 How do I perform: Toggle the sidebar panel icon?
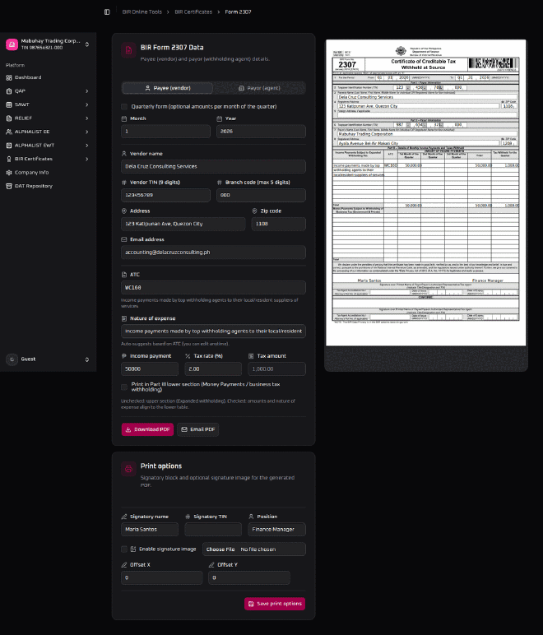pos(107,12)
